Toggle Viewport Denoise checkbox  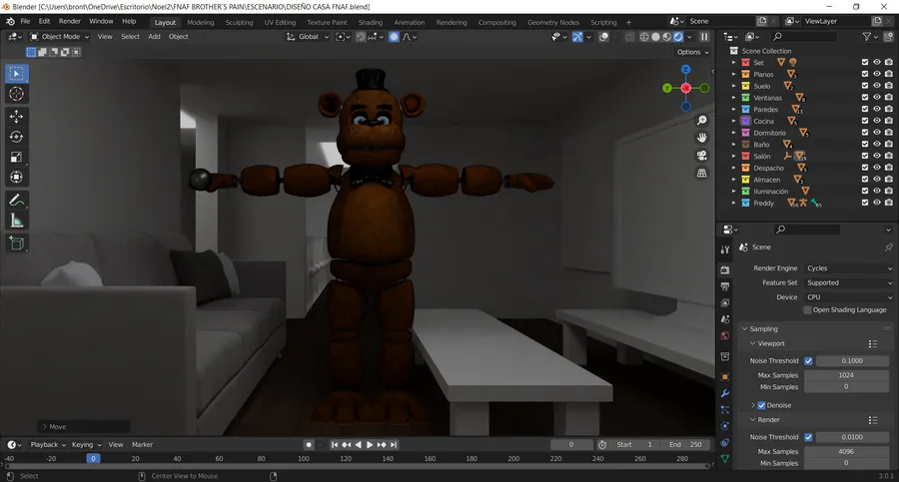pos(761,405)
